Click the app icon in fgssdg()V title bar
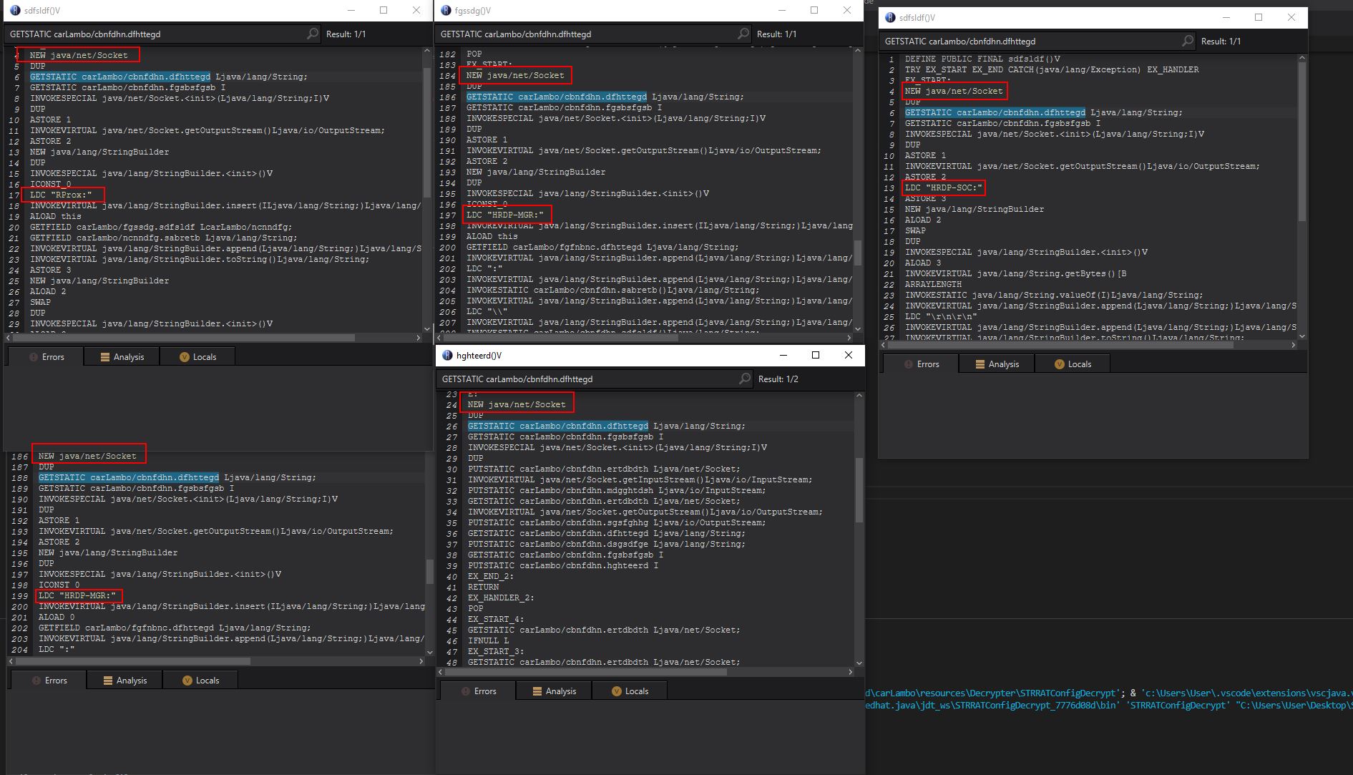The width and height of the screenshot is (1353, 775). [x=446, y=11]
